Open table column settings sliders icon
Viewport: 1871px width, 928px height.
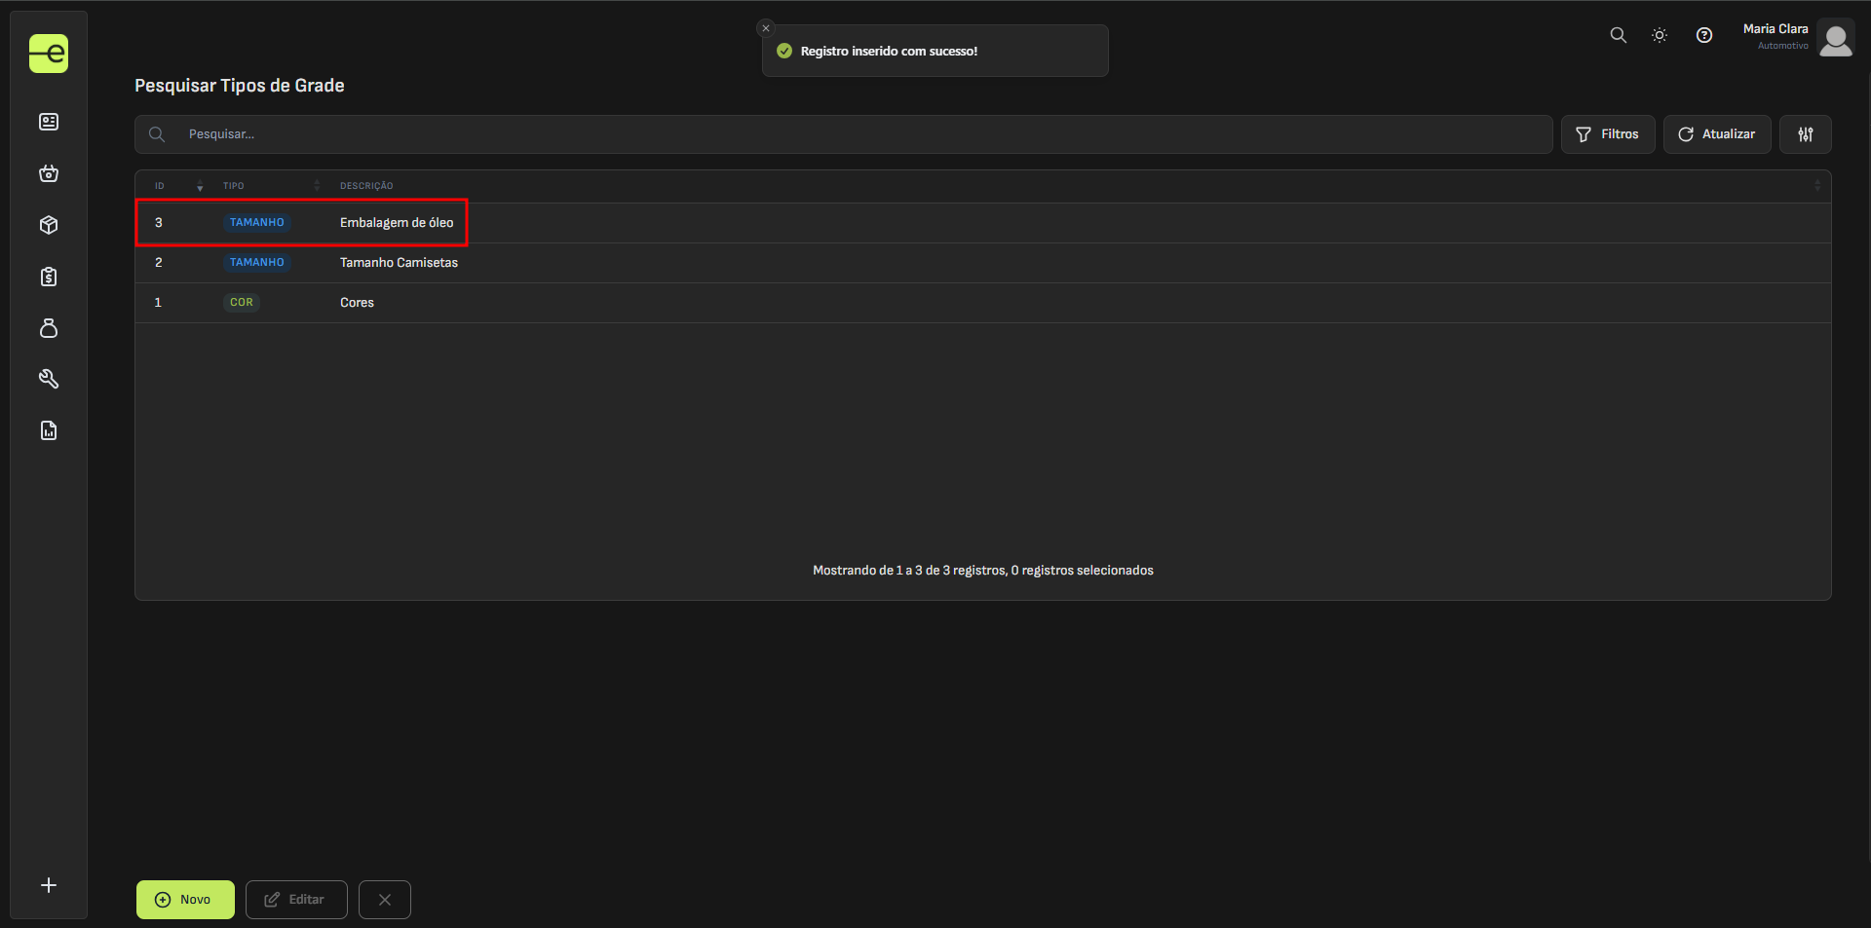point(1806,134)
